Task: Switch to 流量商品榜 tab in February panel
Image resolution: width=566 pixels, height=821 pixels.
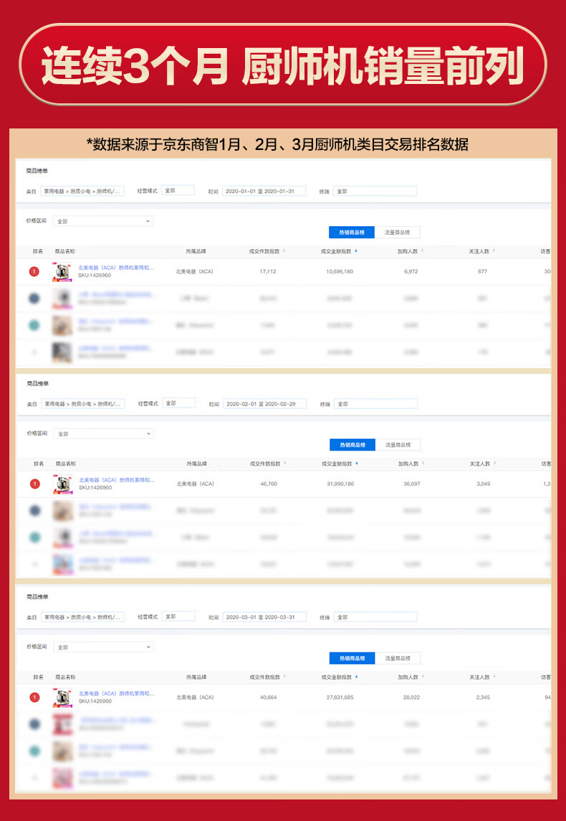Action: (398, 445)
